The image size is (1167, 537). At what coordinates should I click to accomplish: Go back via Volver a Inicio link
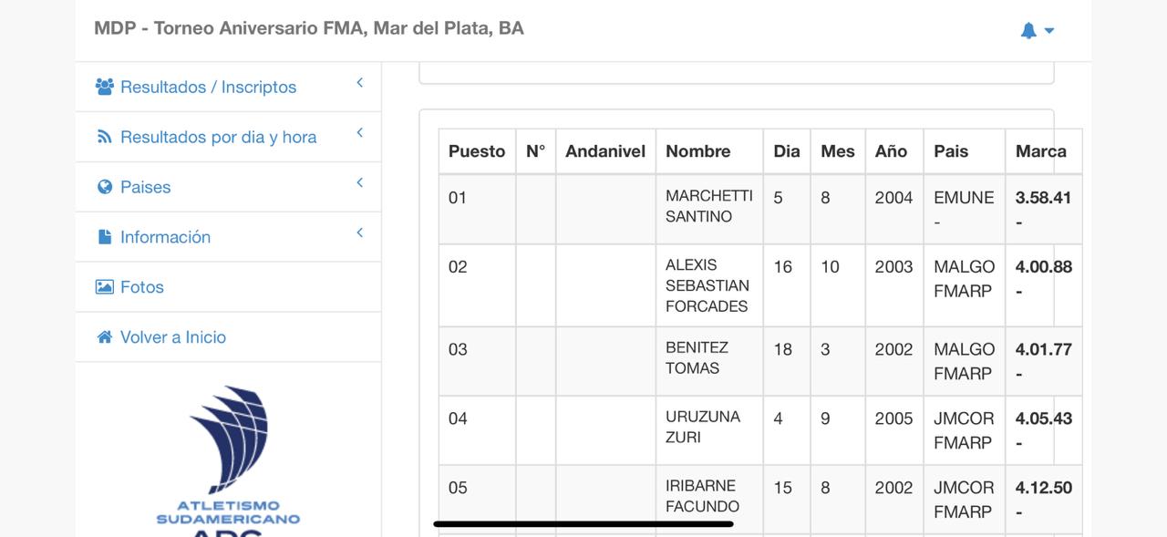point(173,337)
